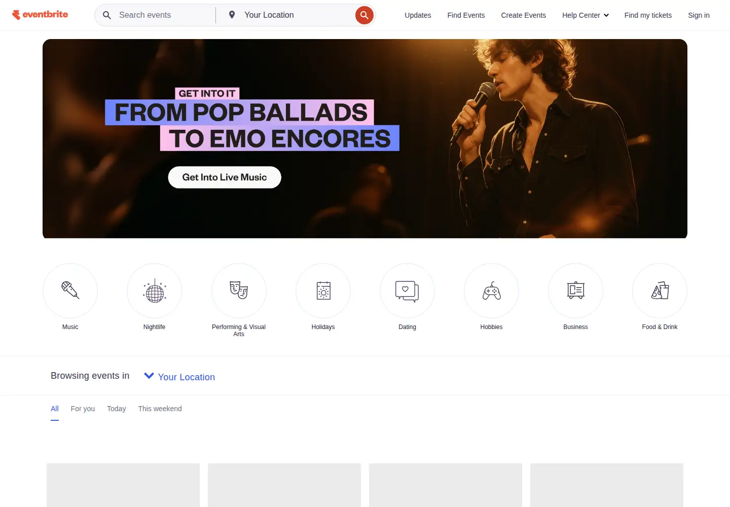Open Create Events
730x507 pixels.
[x=523, y=15]
